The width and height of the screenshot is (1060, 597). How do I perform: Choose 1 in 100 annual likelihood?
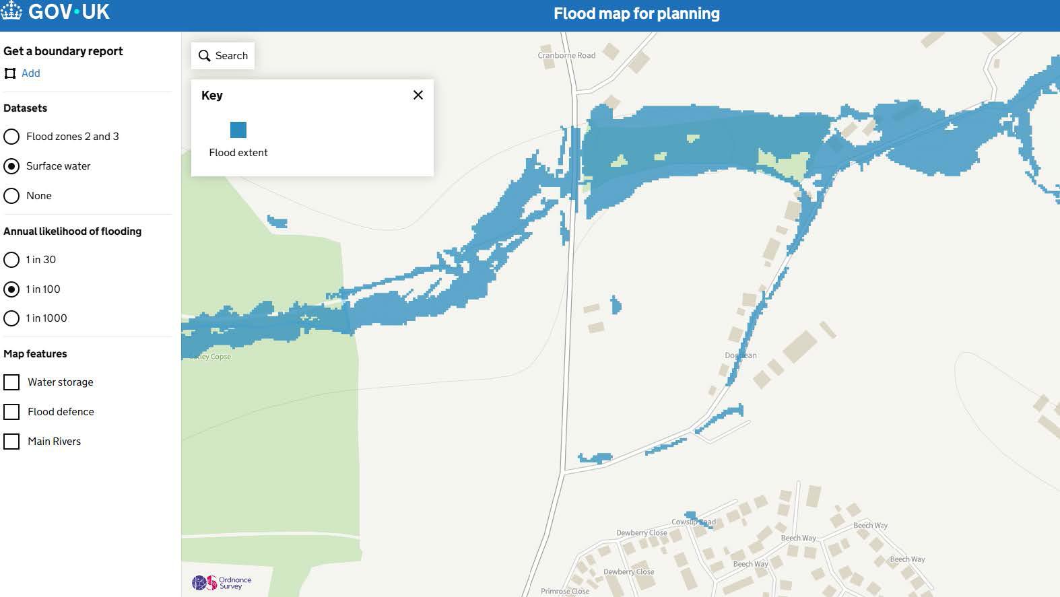(11, 289)
